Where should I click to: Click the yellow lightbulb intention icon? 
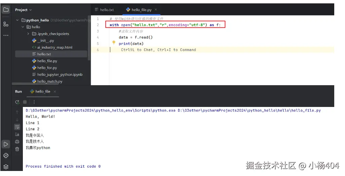pyautogui.click(x=114, y=42)
